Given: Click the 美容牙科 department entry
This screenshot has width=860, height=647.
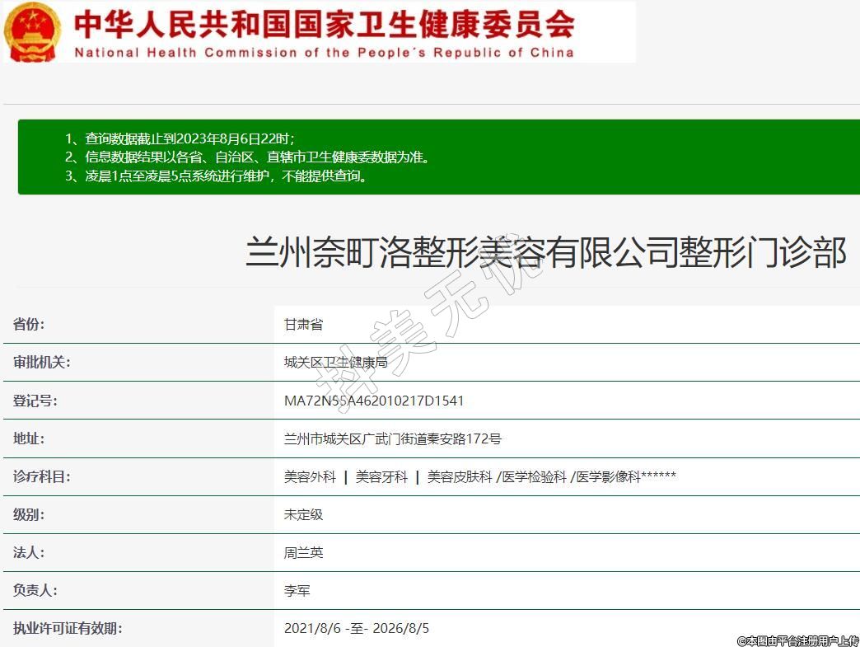Looking at the screenshot, I should click(x=381, y=477).
